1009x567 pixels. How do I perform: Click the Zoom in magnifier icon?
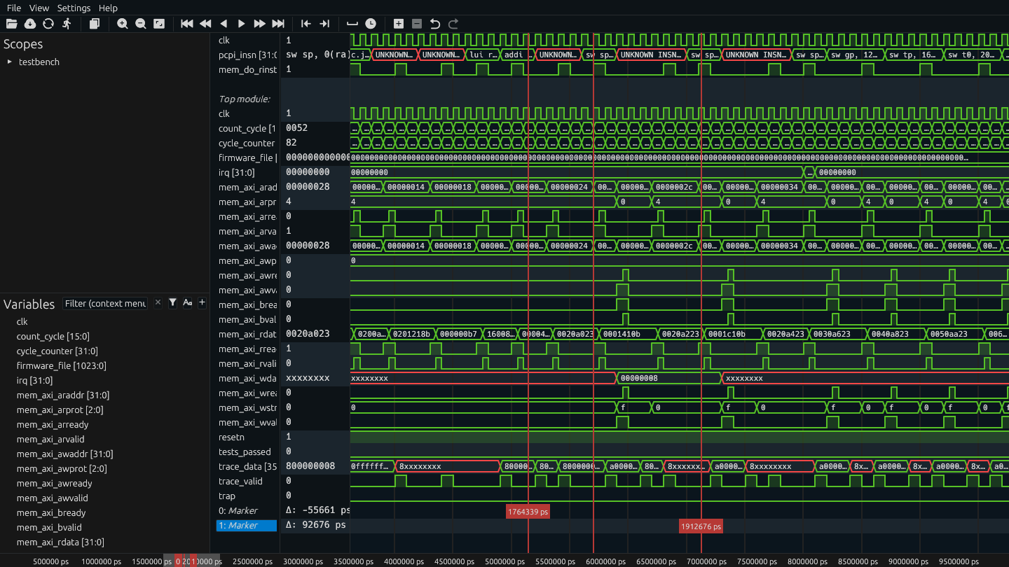(123, 24)
